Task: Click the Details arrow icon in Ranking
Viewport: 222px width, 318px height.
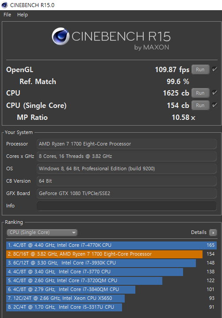Action: pos(213,232)
